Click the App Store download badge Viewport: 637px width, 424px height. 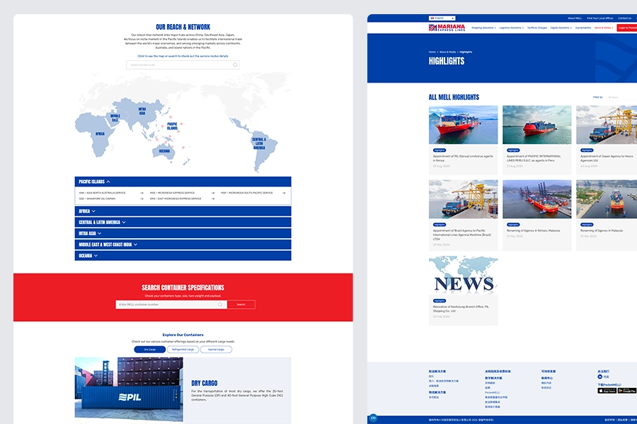tap(607, 390)
